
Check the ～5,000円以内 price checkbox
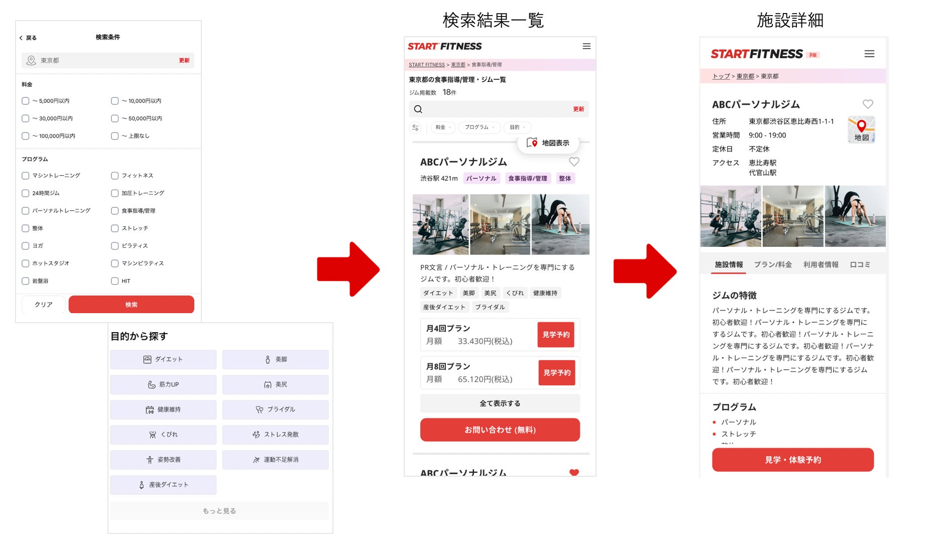coord(26,101)
